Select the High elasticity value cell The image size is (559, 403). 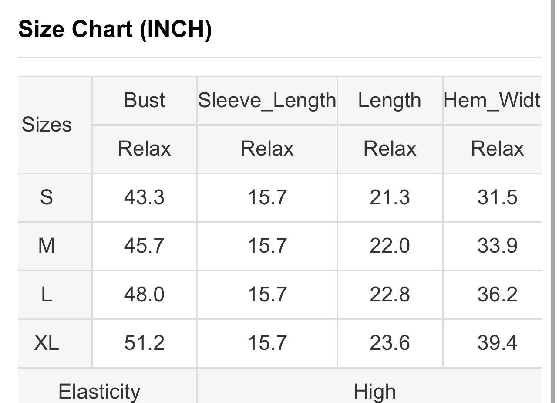click(x=375, y=391)
